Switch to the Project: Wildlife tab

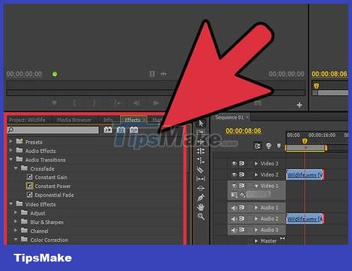coord(27,120)
